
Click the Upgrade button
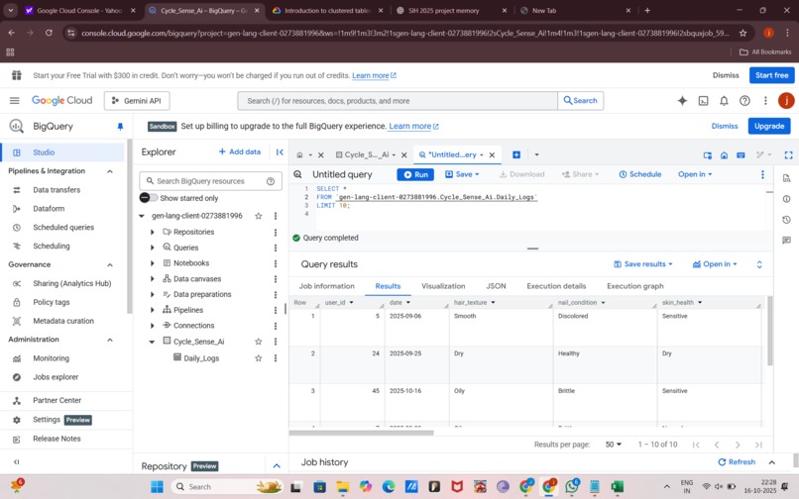click(x=769, y=126)
